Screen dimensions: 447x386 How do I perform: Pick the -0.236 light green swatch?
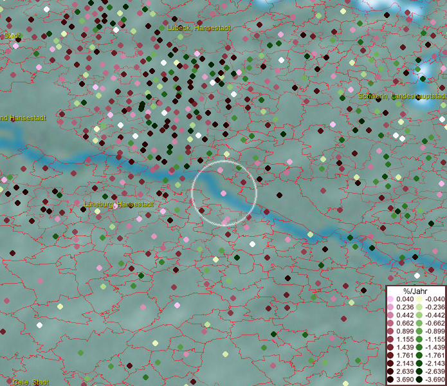coord(419,307)
